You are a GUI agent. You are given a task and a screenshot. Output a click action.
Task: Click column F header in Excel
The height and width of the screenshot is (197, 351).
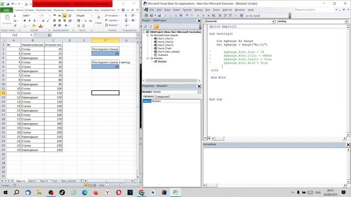[x=105, y=40]
